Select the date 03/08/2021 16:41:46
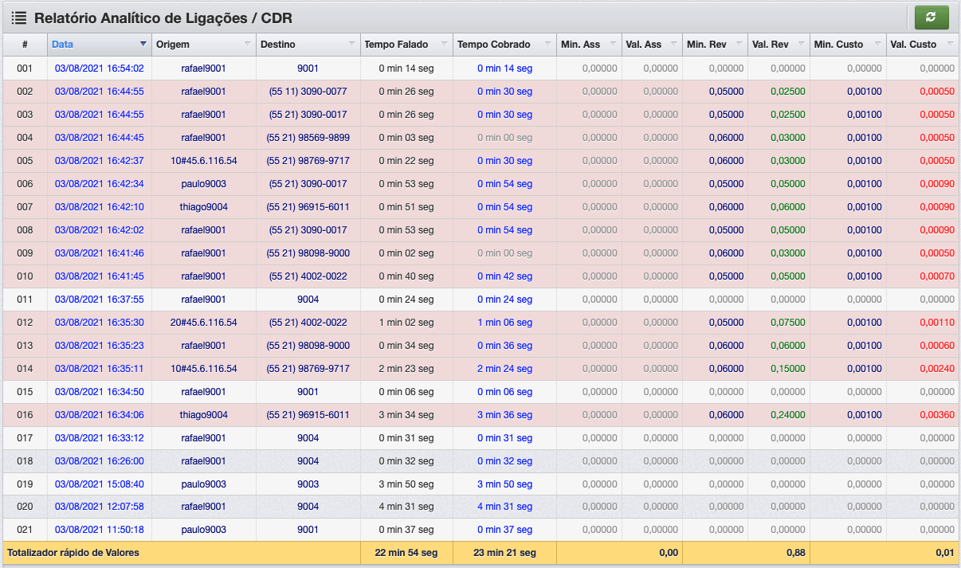Screen dimensions: 961x568 pyautogui.click(x=100, y=253)
